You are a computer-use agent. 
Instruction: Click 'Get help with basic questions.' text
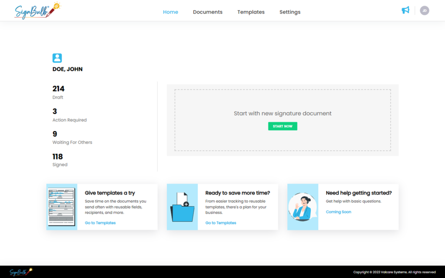click(x=353, y=201)
